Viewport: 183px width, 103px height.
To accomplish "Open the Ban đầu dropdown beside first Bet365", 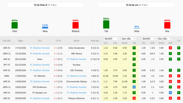I will pos(128,39).
